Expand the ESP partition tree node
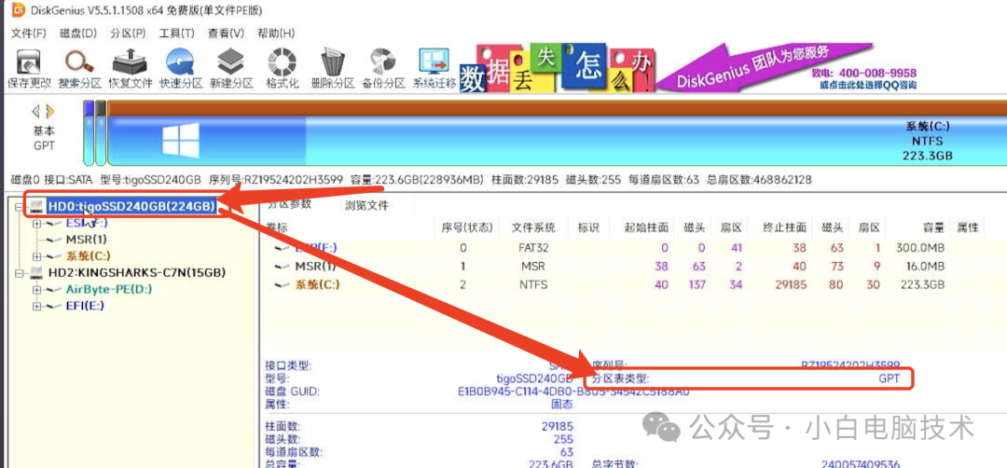This screenshot has width=1007, height=468. pos(37,223)
